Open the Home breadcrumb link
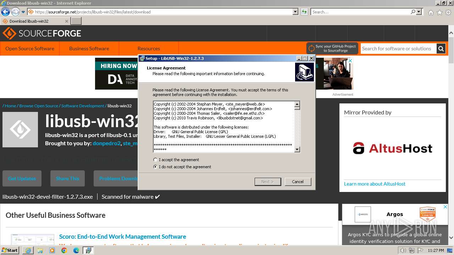Image resolution: width=454 pixels, height=255 pixels. (x=10, y=106)
